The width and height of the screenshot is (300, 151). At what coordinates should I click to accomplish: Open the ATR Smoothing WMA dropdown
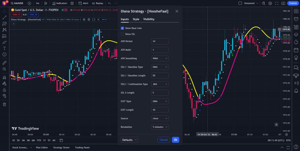tap(160, 58)
